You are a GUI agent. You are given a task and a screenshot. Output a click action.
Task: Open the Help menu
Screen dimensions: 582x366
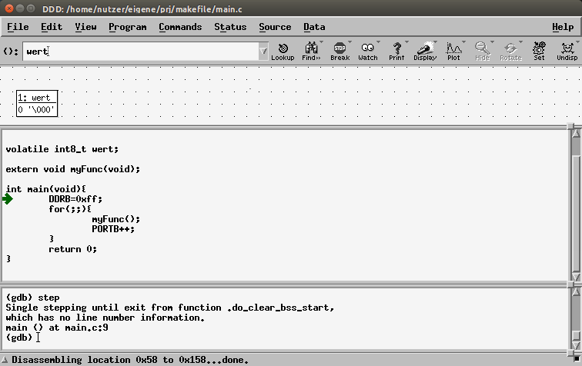tap(563, 27)
